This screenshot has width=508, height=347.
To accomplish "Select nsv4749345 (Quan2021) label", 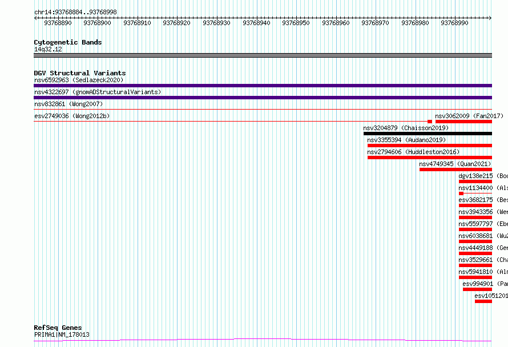I will (x=455, y=164).
